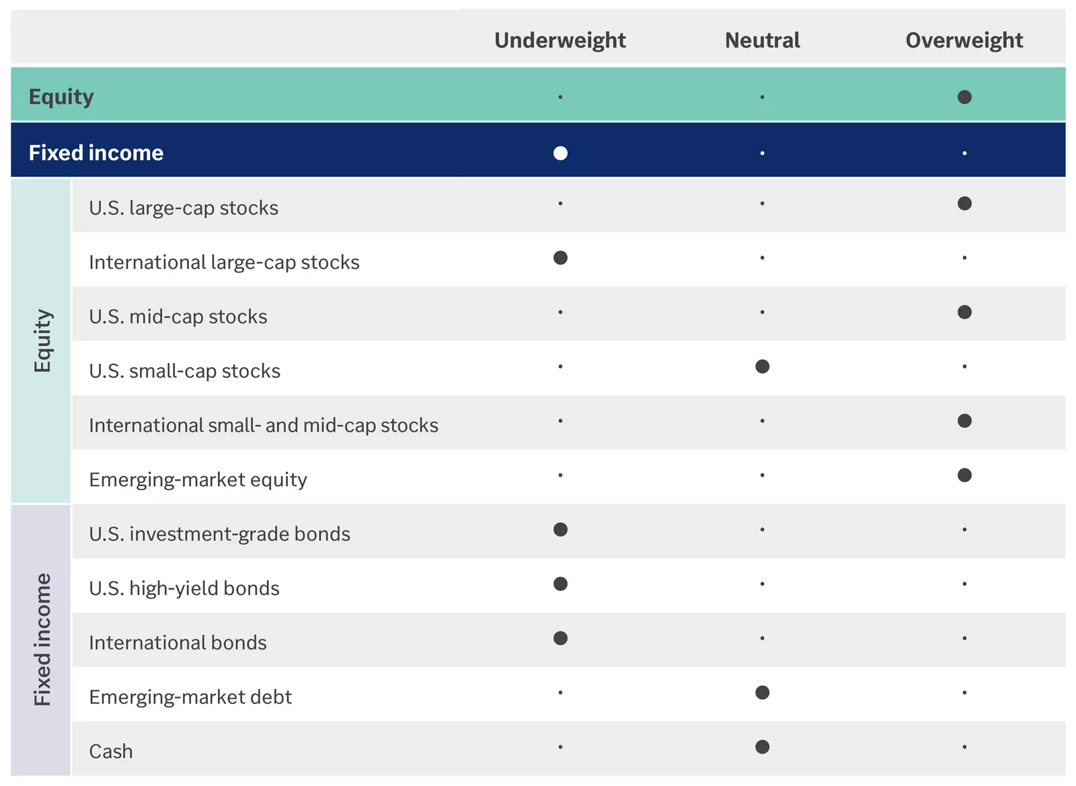Click Emerging-market debt label
This screenshot has width=1076, height=786.
click(190, 697)
